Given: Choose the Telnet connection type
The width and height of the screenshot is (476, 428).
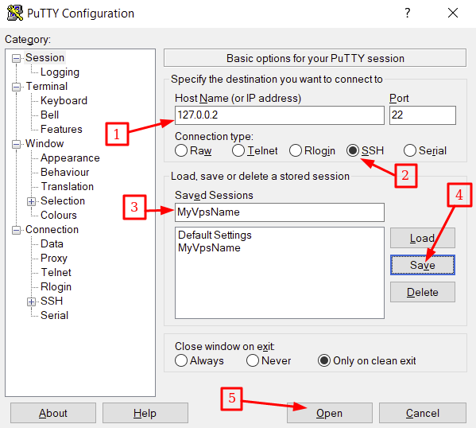Looking at the screenshot, I should pos(238,150).
